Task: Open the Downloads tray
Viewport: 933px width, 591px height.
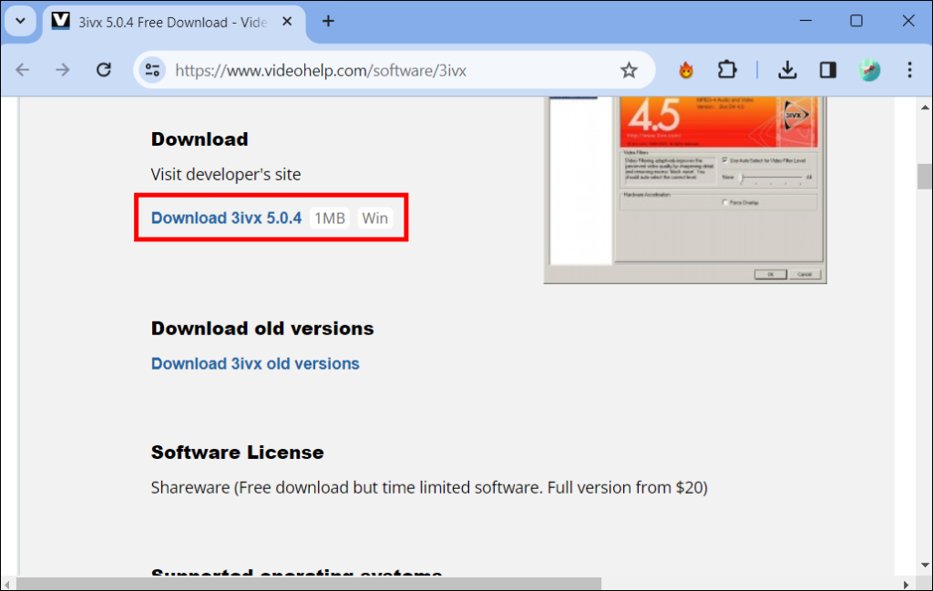Action: [787, 69]
